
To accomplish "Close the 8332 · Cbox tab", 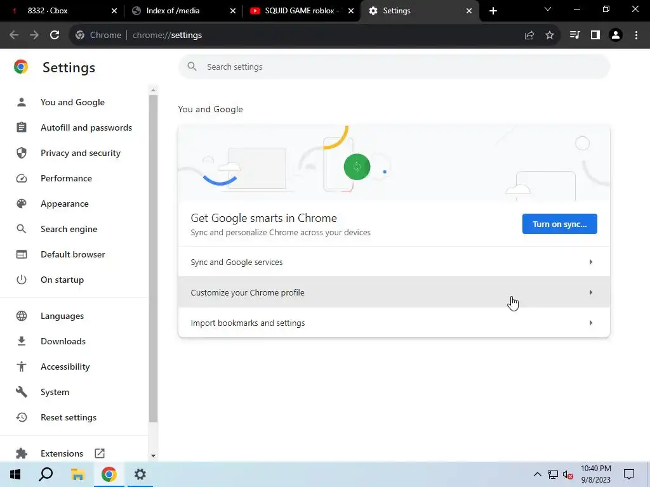I will click(x=114, y=11).
